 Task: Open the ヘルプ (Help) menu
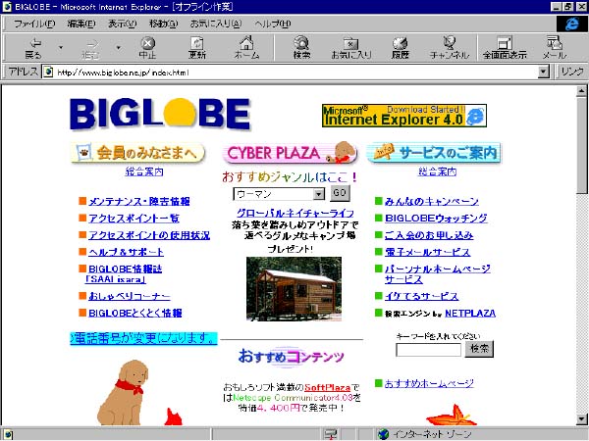pyautogui.click(x=272, y=24)
